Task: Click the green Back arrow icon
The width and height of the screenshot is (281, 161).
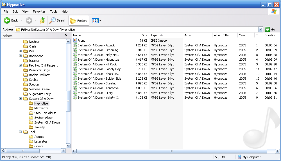Action: [x=7, y=20]
